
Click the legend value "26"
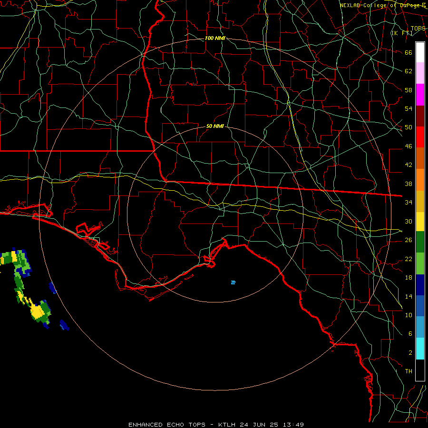409,240
